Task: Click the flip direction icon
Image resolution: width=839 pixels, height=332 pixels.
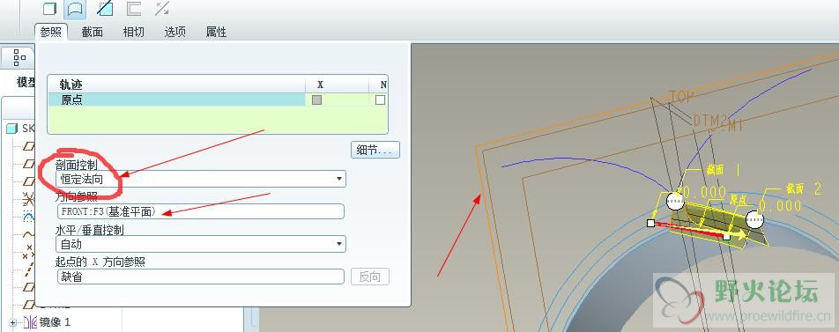Action: tap(162, 9)
